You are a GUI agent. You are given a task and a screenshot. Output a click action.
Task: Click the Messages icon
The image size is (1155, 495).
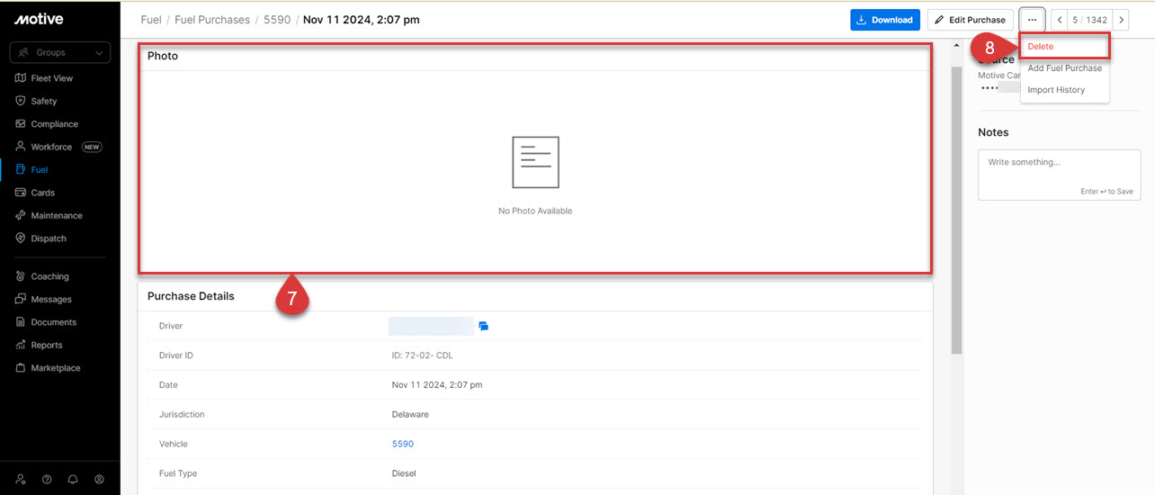[x=21, y=299]
